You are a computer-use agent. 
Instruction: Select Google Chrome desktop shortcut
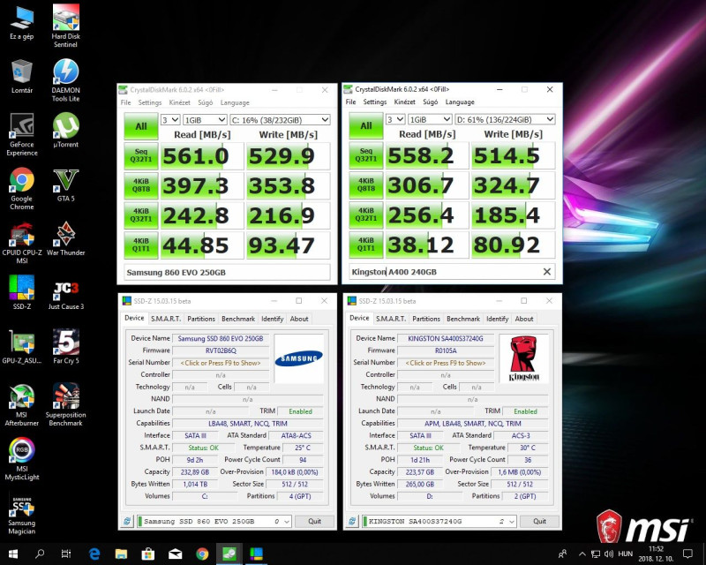tap(21, 189)
